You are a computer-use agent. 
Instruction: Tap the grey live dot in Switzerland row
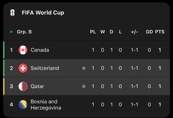pyautogui.click(x=84, y=68)
